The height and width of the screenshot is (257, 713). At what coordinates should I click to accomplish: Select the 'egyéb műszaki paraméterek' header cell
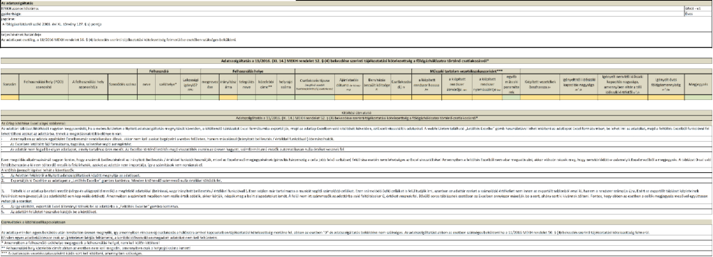(511, 83)
